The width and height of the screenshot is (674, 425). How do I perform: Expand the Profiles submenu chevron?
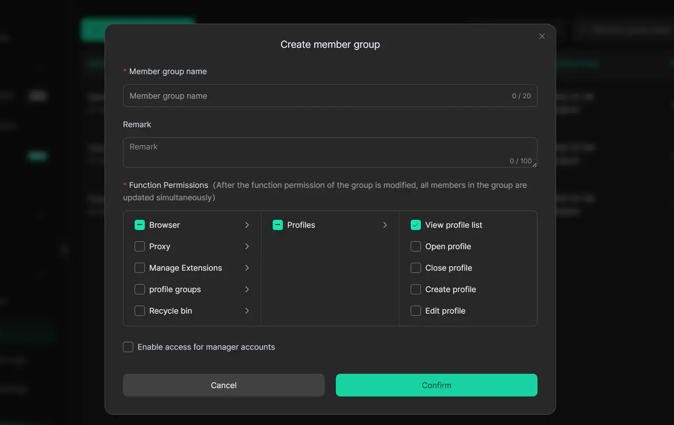(x=385, y=225)
